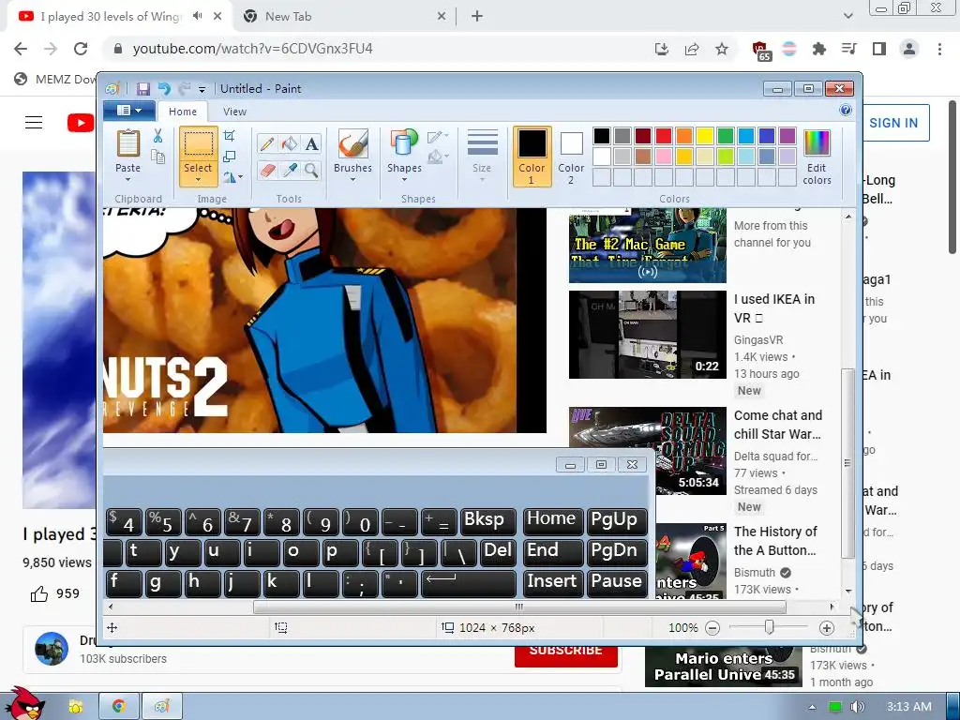This screenshot has width=960, height=720.
Task: Click the Copy icon in Clipboard group
Action: pyautogui.click(x=157, y=157)
